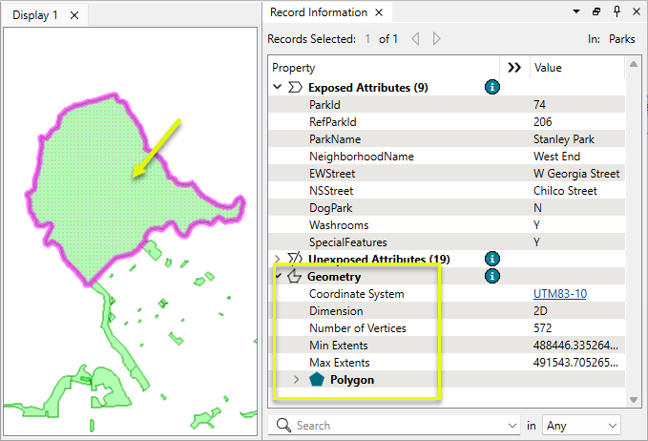The height and width of the screenshot is (441, 648).
Task: Open the UTM83-10 coordinate system link
Action: (560, 293)
